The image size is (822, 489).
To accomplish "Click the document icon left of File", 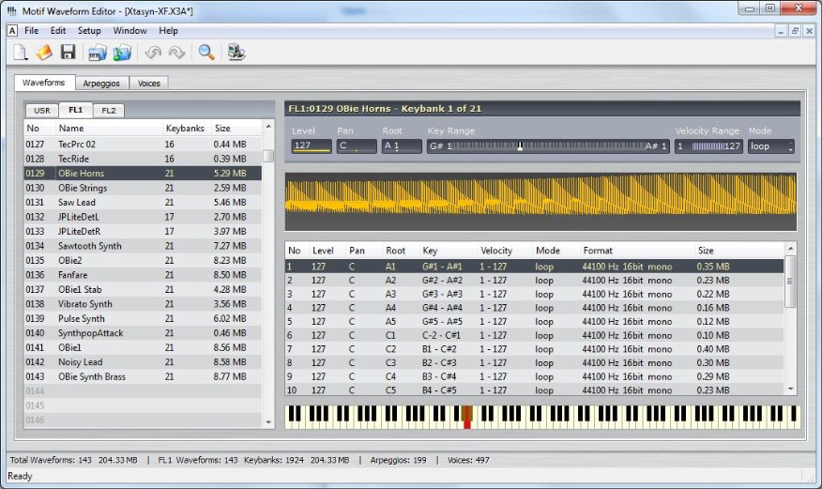I will pos(12,31).
